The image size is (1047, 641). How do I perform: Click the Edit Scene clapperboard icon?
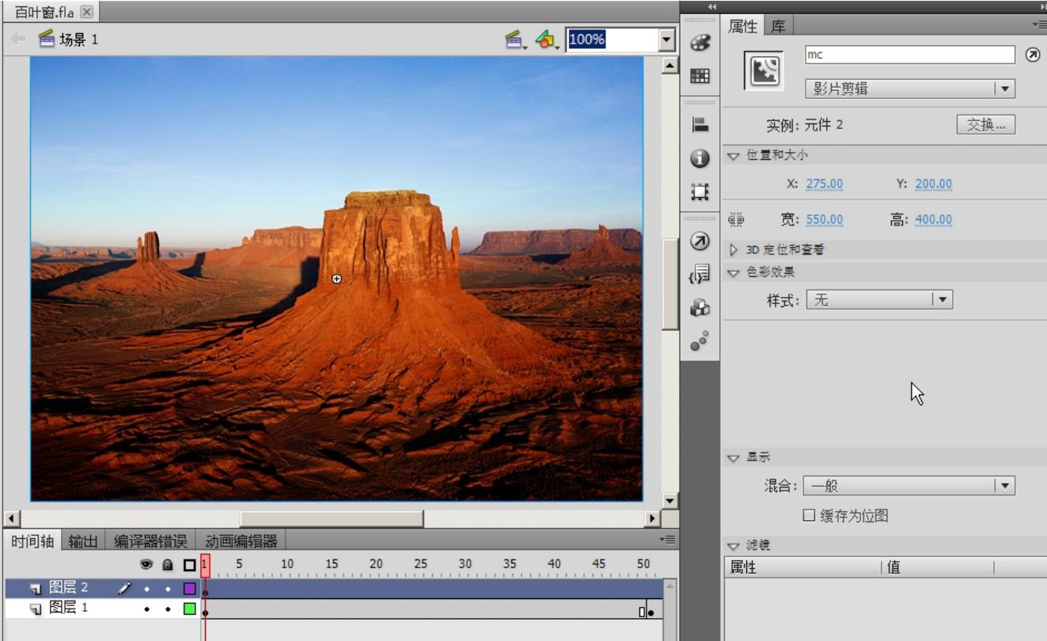point(515,39)
